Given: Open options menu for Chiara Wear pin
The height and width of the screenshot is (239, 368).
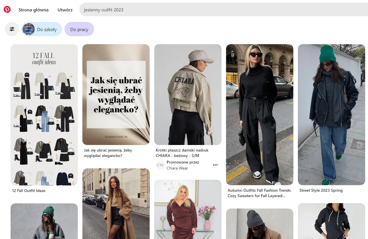Looking at the screenshot, I should point(215,165).
